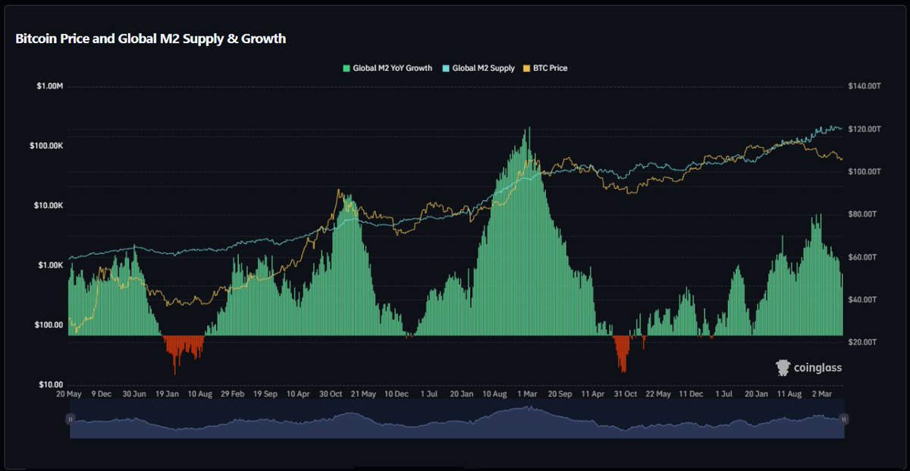Image resolution: width=910 pixels, height=471 pixels.
Task: Toggle the Global M2 Supply legend series
Action: tap(478, 68)
